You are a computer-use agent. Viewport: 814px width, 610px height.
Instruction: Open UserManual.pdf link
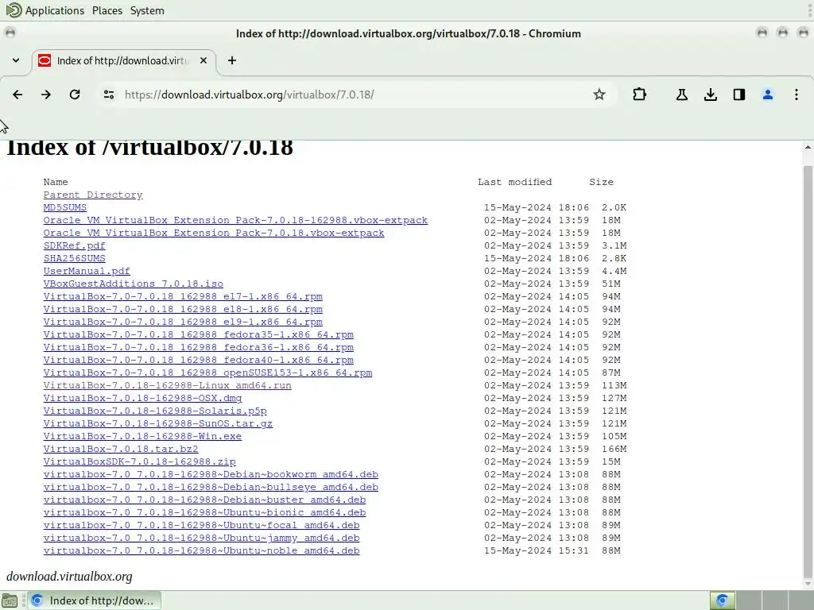tap(87, 272)
